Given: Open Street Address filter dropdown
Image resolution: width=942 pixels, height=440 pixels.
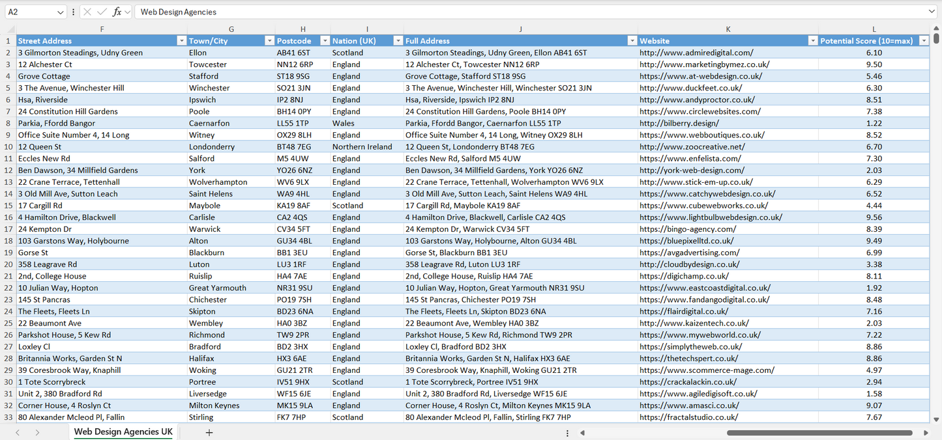Looking at the screenshot, I should [x=181, y=40].
